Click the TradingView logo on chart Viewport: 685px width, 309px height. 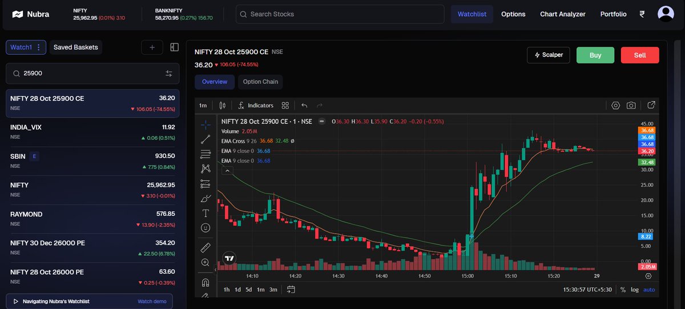[x=229, y=258]
